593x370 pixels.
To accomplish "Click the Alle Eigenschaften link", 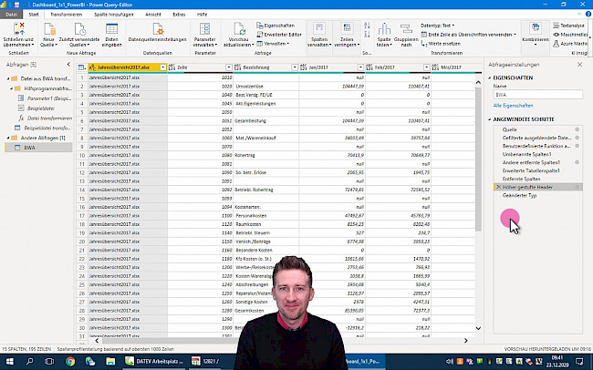I will pos(512,107).
